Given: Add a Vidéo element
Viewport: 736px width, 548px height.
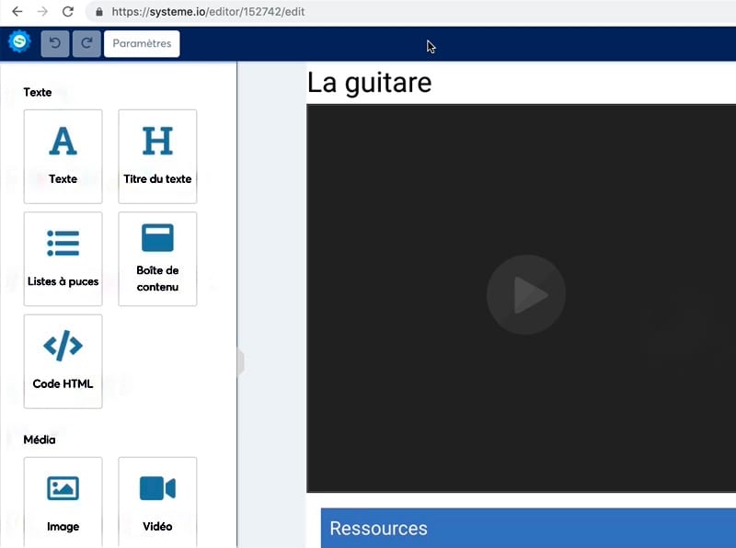Looking at the screenshot, I should pos(157,500).
